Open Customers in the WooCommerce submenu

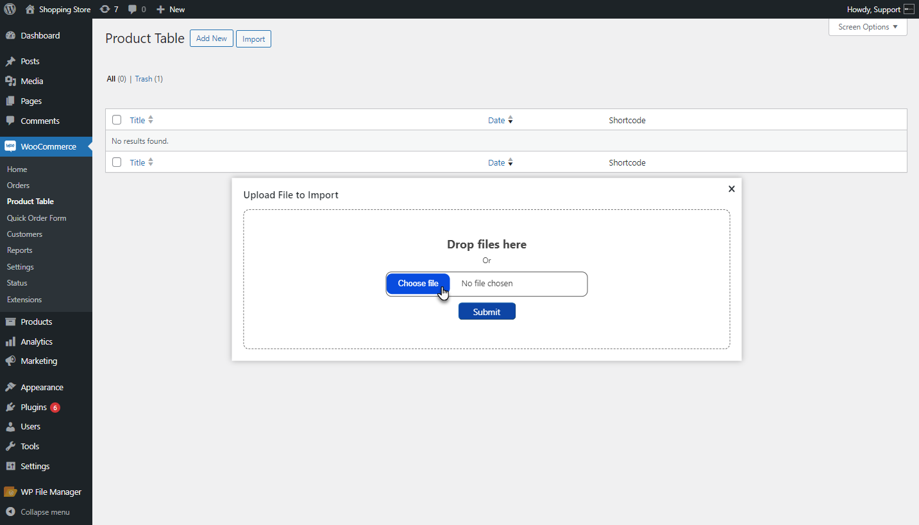(24, 234)
